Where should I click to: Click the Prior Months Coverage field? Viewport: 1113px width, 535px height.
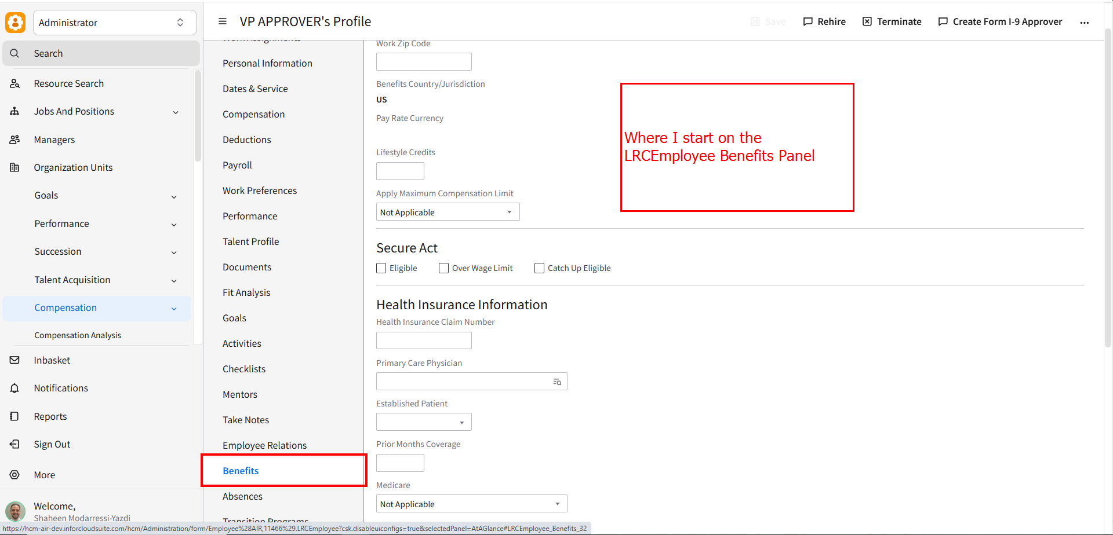point(400,463)
